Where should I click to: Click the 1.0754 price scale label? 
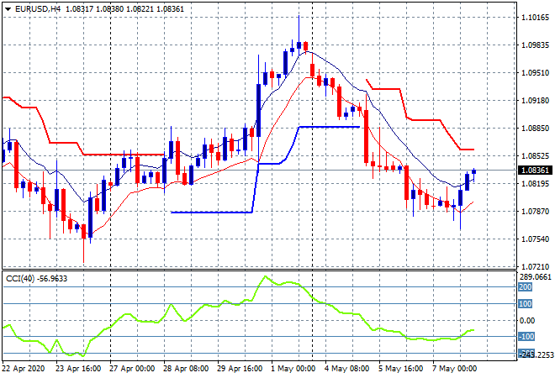pos(535,239)
